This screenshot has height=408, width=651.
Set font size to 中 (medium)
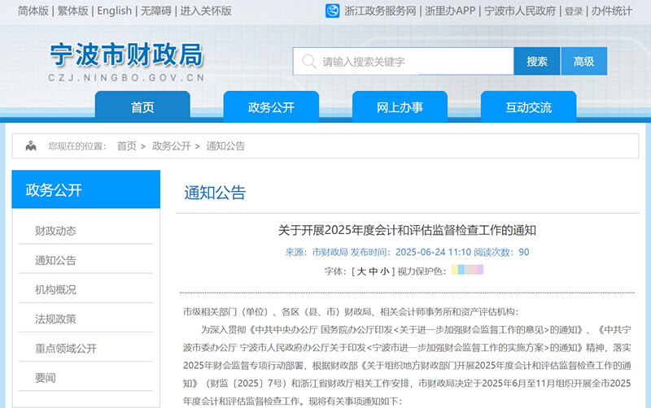click(x=374, y=271)
